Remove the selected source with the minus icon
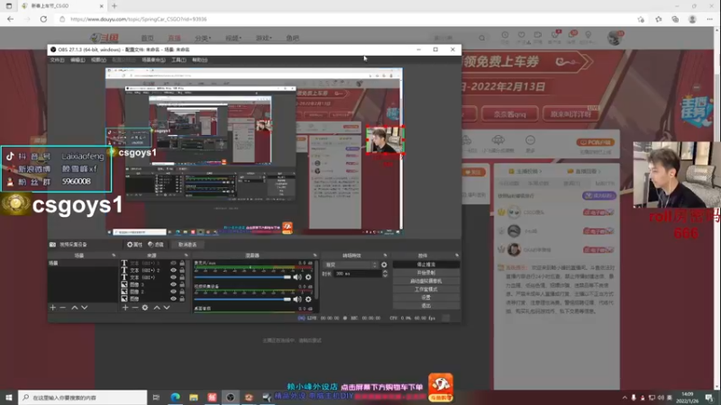The width and height of the screenshot is (721, 405). pyautogui.click(x=134, y=308)
